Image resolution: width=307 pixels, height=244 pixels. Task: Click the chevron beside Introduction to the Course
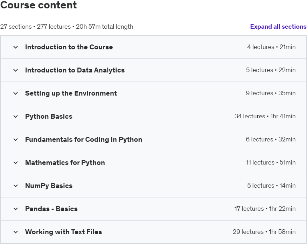pos(15,47)
